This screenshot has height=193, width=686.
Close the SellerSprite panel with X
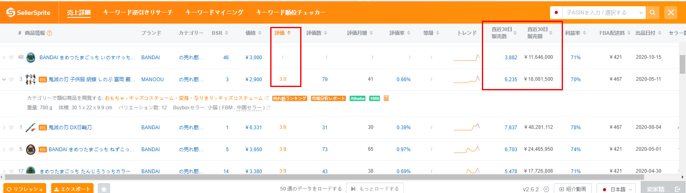[x=671, y=12]
